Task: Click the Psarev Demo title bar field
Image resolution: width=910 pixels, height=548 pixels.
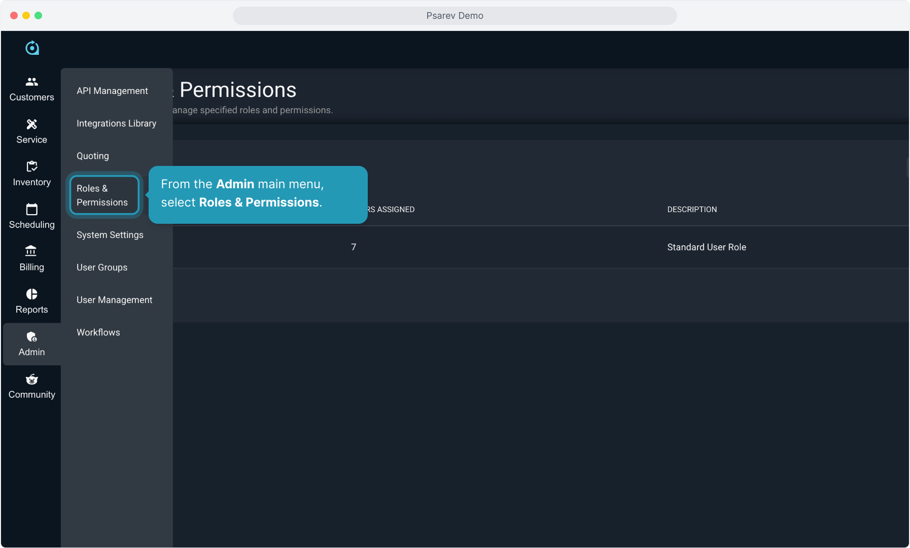Action: (x=454, y=16)
